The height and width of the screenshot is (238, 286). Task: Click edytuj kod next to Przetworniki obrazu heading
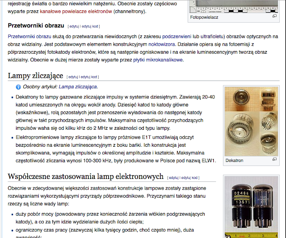coord(90,26)
